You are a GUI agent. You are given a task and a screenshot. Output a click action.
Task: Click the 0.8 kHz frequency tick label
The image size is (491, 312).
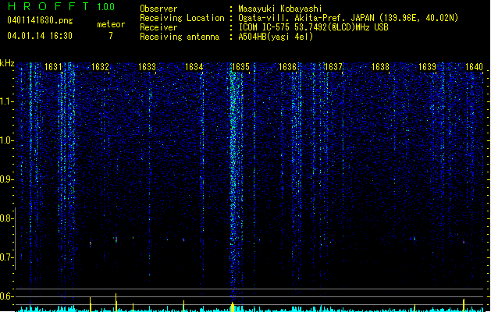click(x=6, y=218)
